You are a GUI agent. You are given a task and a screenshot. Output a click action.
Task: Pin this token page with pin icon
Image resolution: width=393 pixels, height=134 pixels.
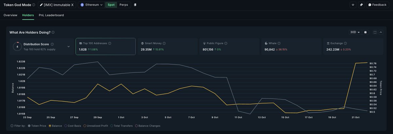(361, 5)
